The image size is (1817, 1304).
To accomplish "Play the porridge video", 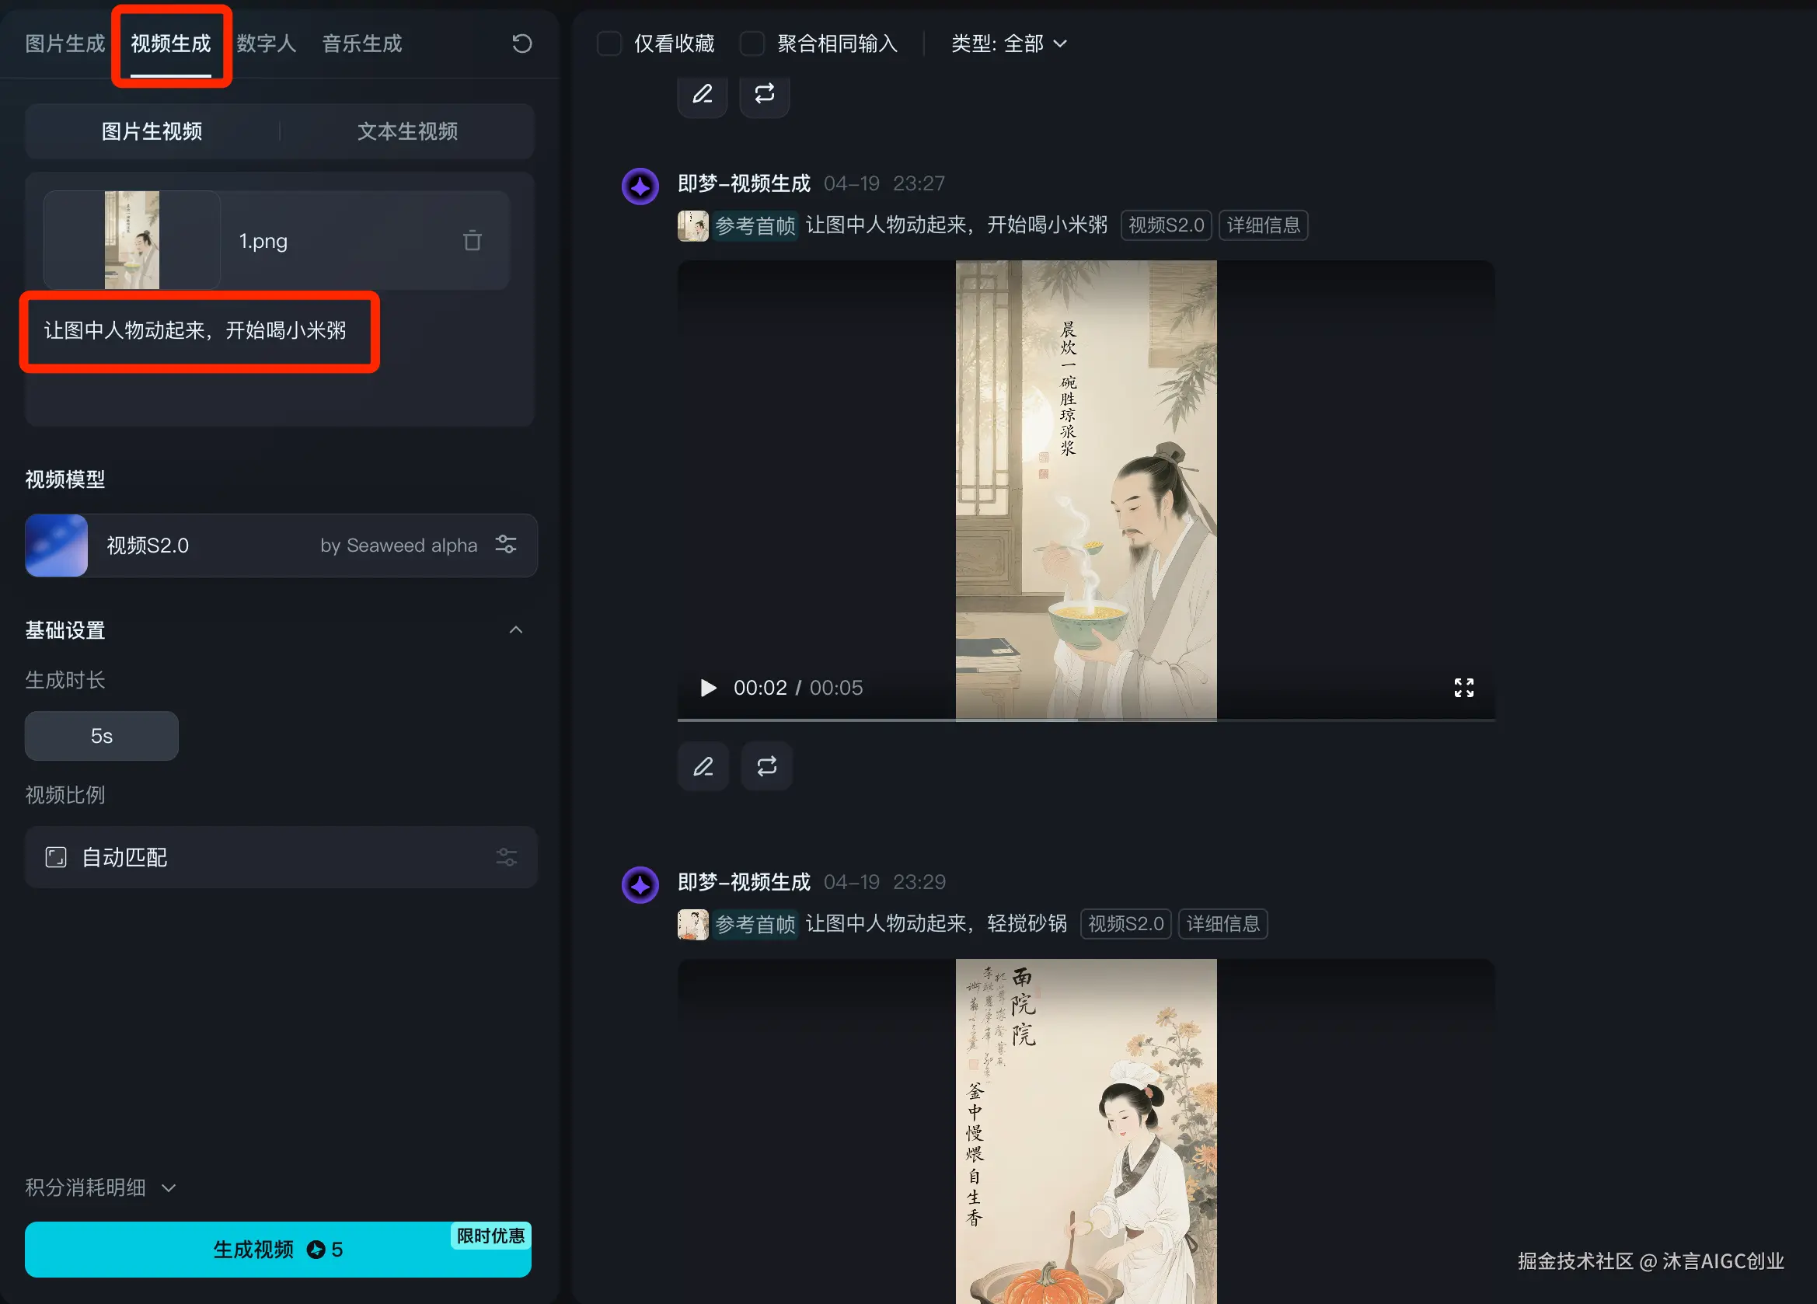I will (707, 688).
